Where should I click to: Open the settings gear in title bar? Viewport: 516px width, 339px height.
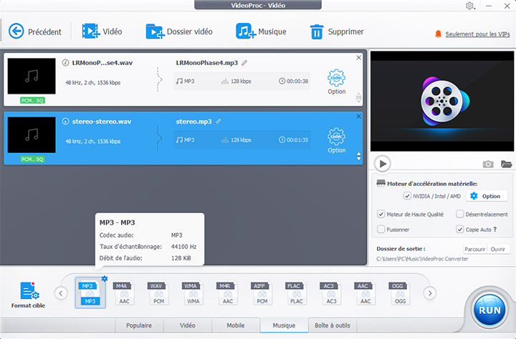470,6
